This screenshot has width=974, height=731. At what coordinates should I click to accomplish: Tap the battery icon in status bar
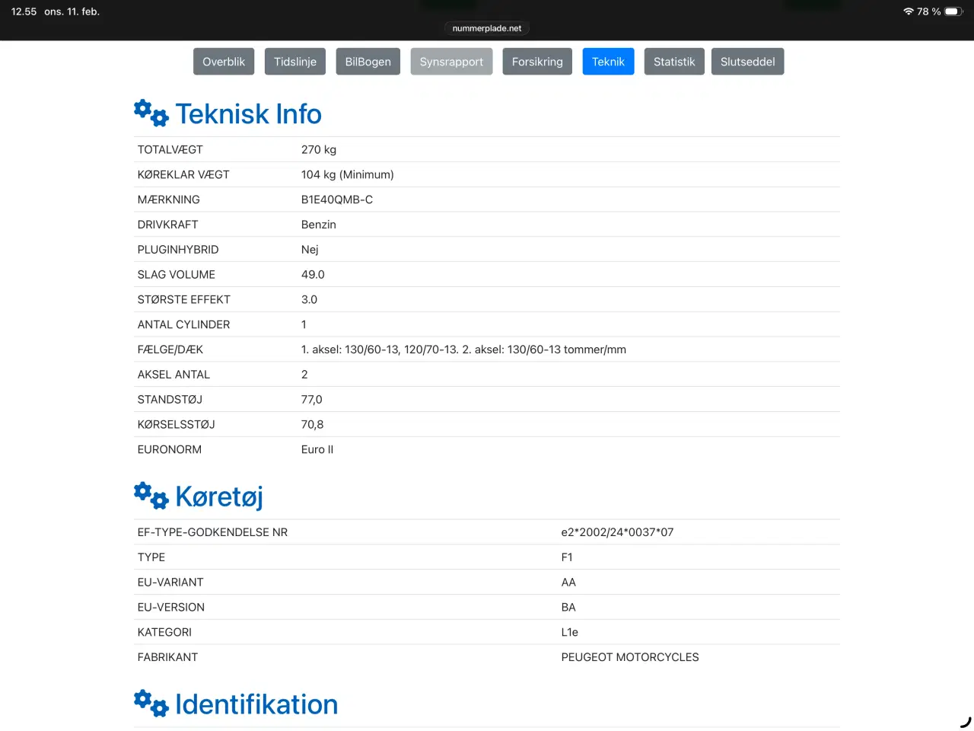pos(953,11)
